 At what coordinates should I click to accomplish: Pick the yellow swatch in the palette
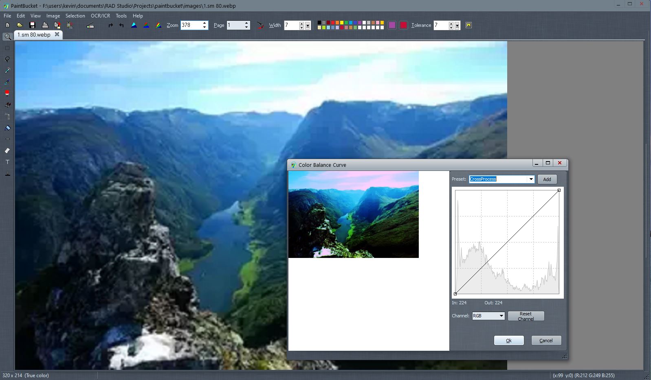342,23
